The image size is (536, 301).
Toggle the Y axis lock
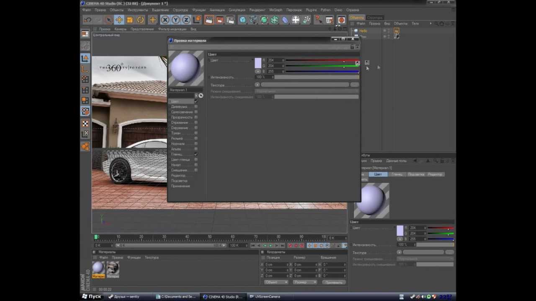pos(175,20)
